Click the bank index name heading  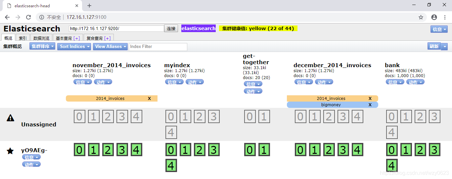[392, 65]
